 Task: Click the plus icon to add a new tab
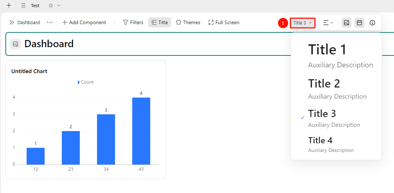click(9, 5)
